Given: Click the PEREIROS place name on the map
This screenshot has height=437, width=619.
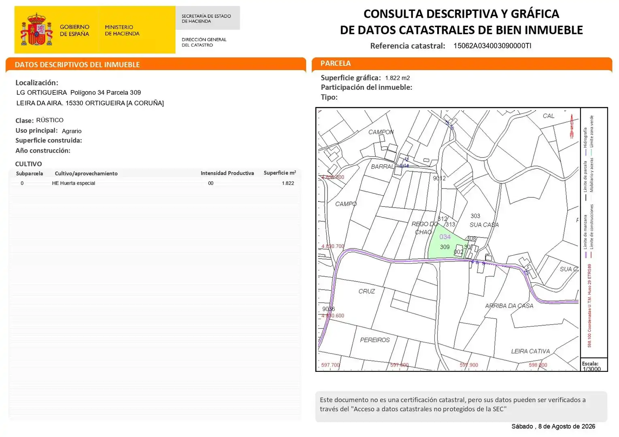Looking at the screenshot, I should coord(375,340).
